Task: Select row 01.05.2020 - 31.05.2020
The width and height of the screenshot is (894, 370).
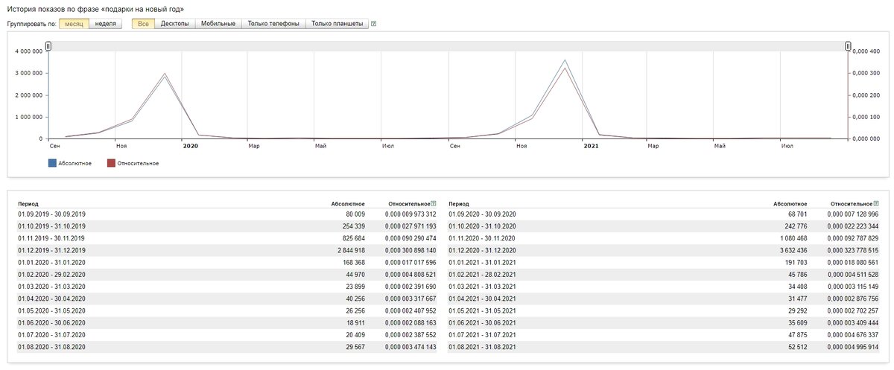Action: [227, 310]
